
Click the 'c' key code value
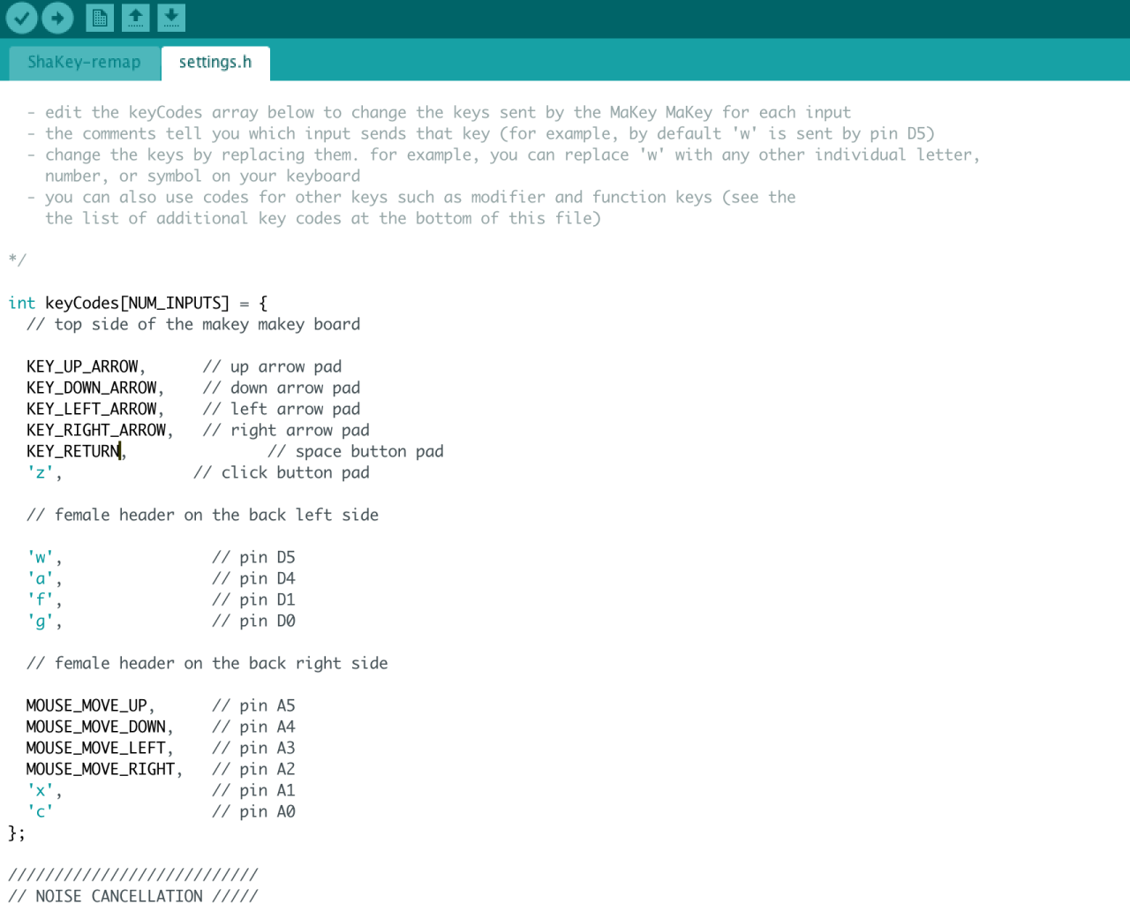(x=40, y=811)
